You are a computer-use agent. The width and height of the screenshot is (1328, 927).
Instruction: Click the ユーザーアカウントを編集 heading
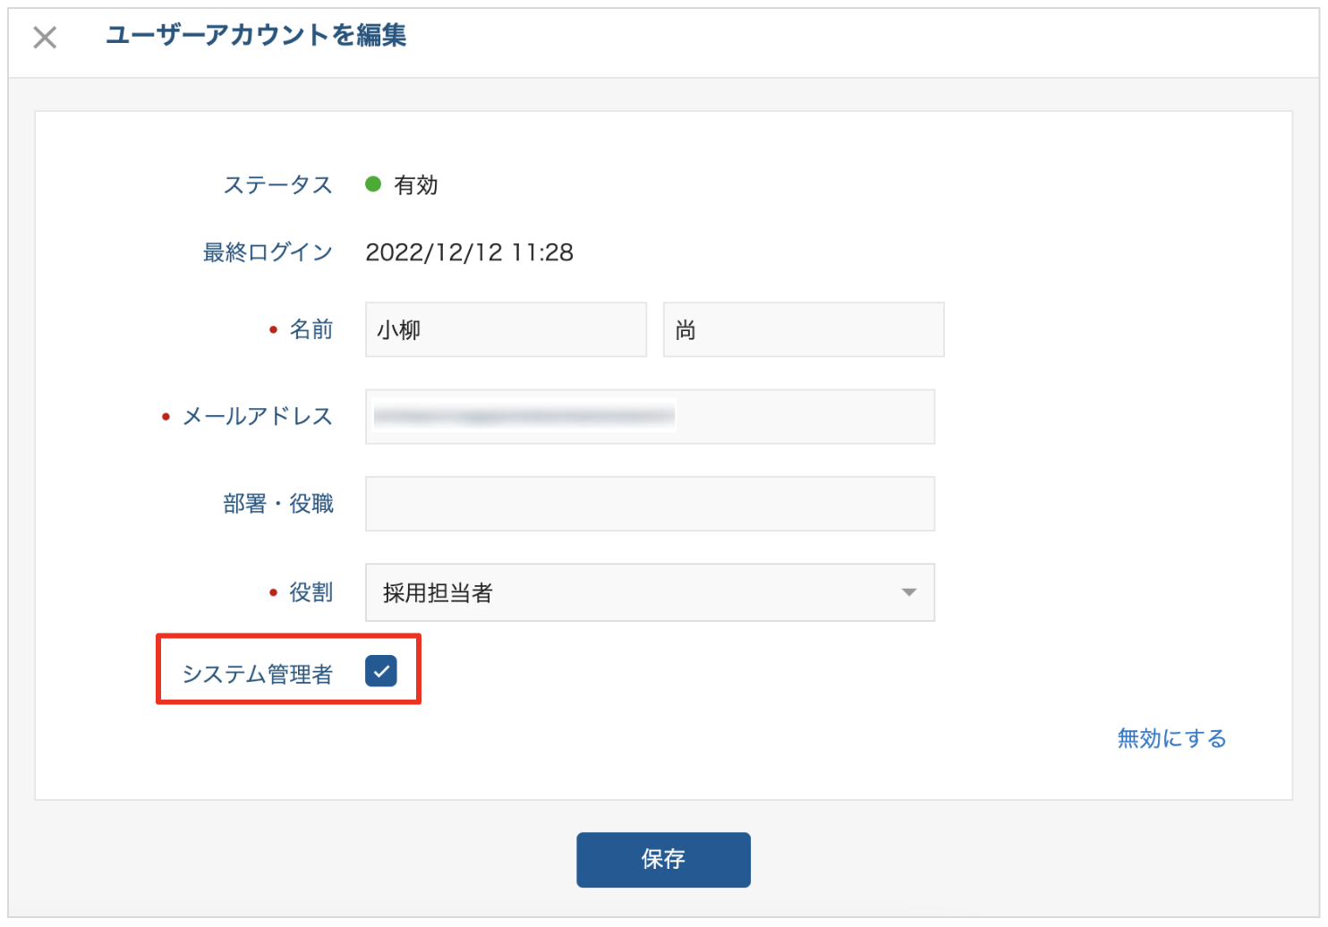pyautogui.click(x=256, y=36)
